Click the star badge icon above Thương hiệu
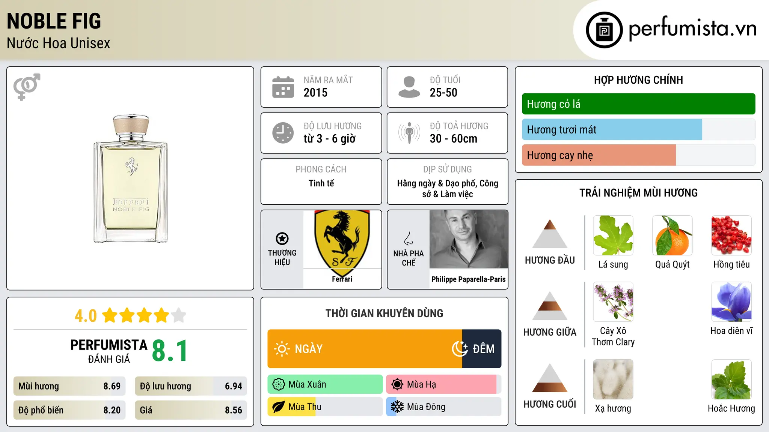The image size is (769, 432). [x=282, y=238]
